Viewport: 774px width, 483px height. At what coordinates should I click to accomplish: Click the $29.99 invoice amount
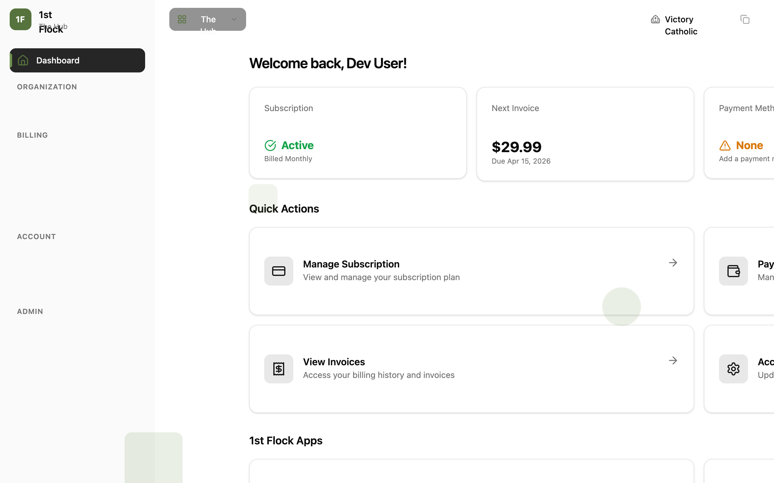(x=516, y=147)
